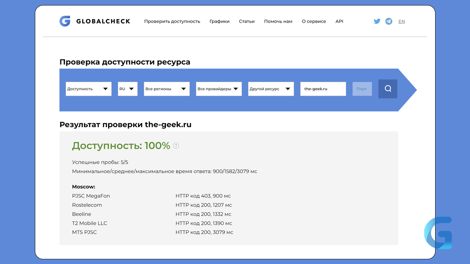
Task: Click the Результат проверки the-geek.ru heading
Action: [x=125, y=125]
